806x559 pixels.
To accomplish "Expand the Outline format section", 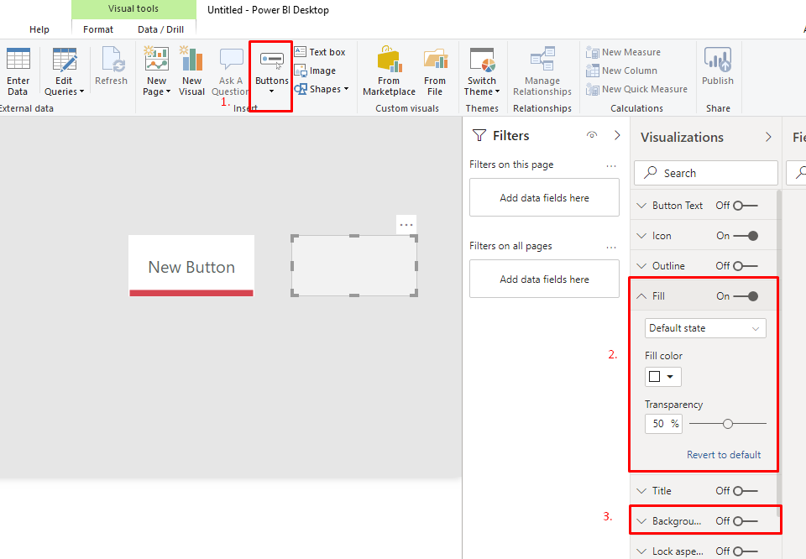I will (641, 265).
